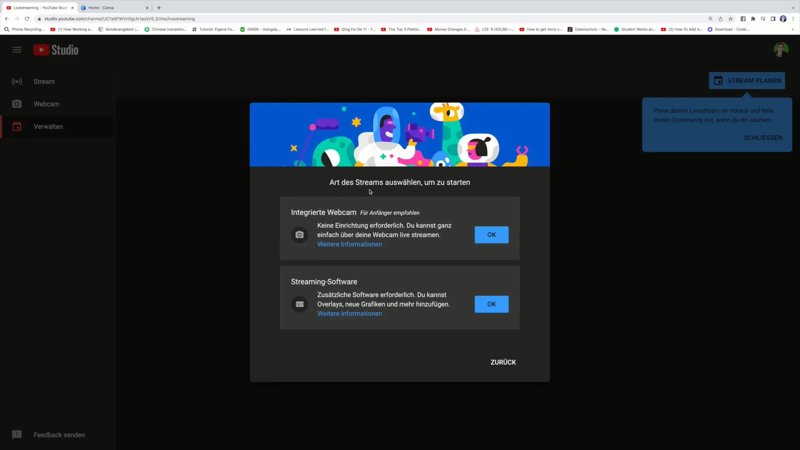Click the webcam camera icon in dialog
800x450 pixels.
click(300, 235)
